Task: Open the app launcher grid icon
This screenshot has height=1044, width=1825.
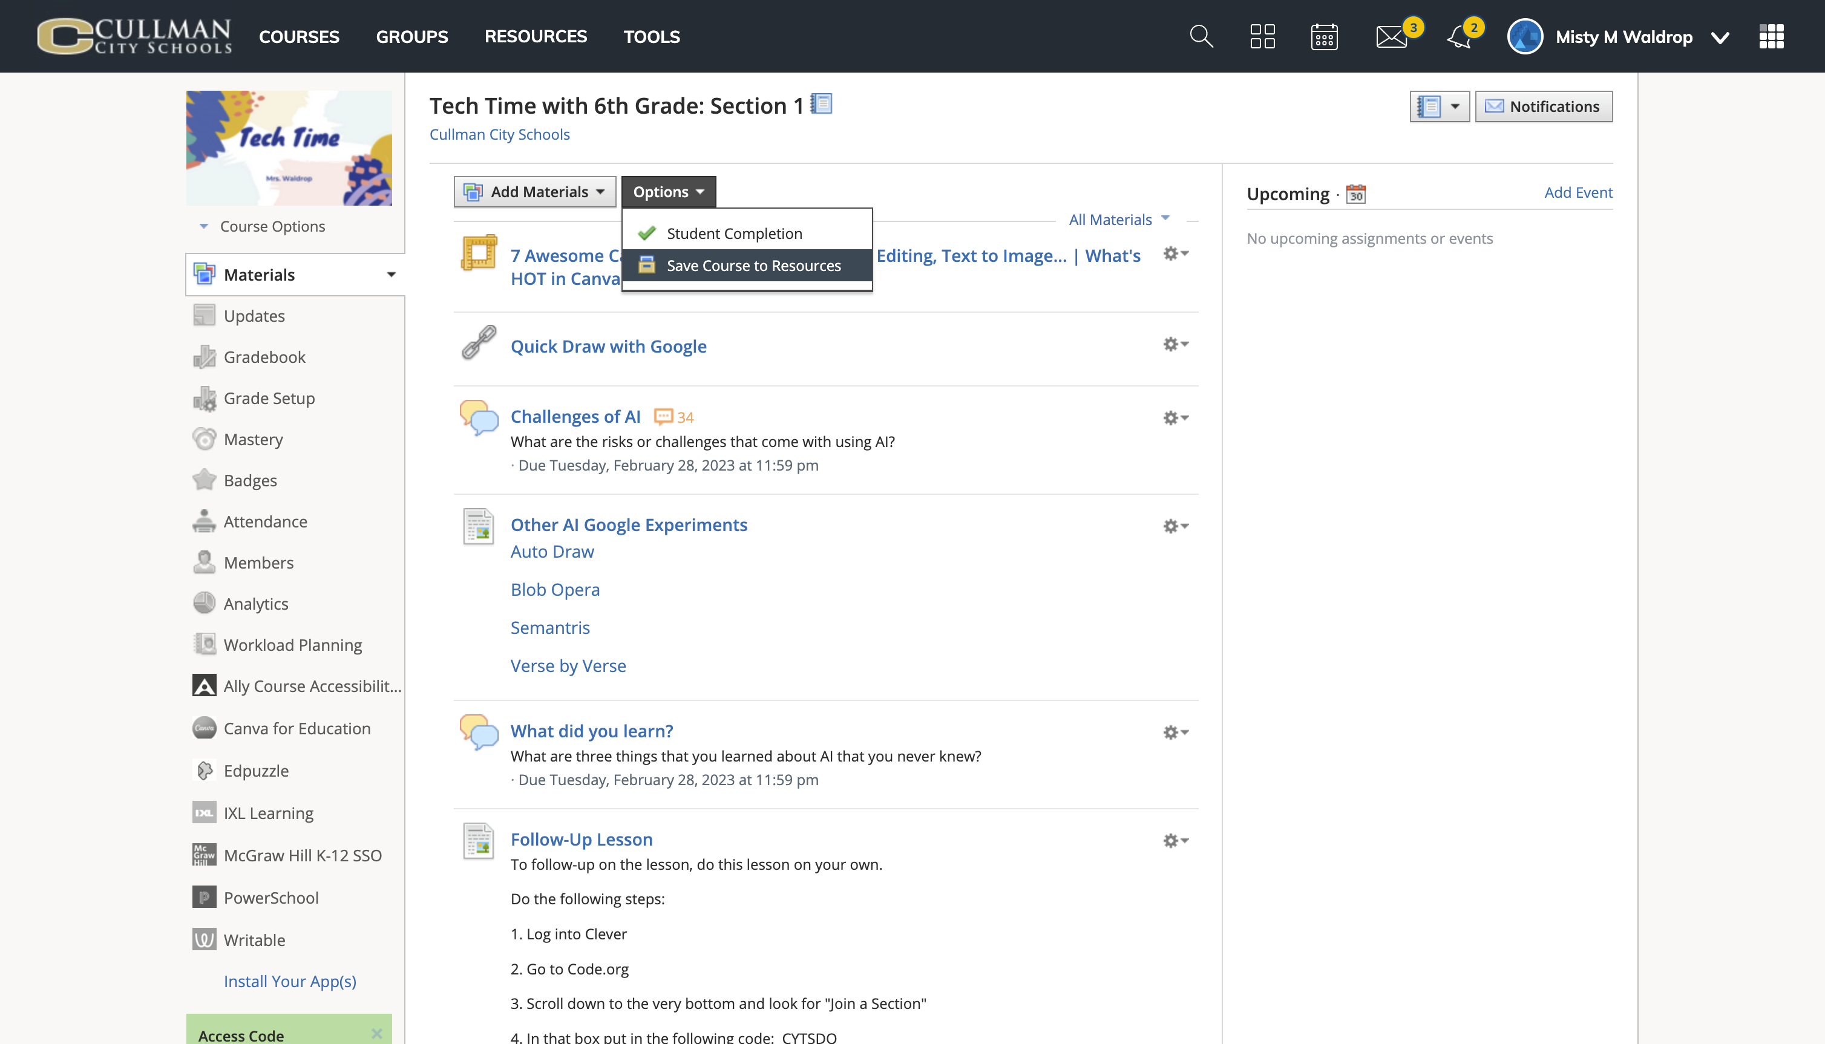Action: (1771, 36)
